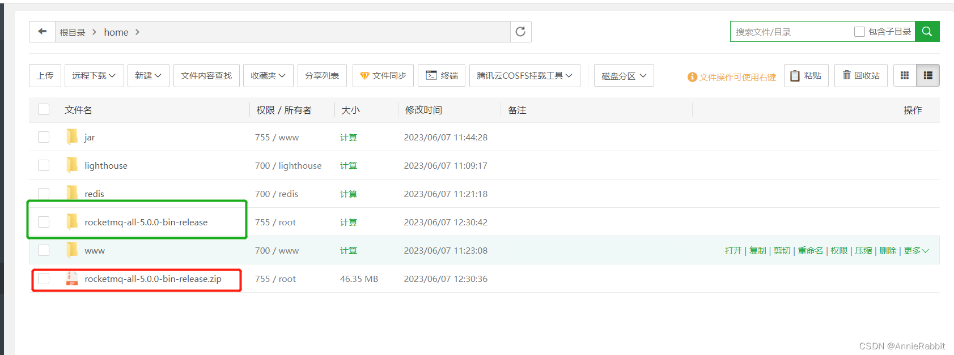This screenshot has height=355, width=954.
Task: Open folder name lighthouse
Action: (106, 165)
